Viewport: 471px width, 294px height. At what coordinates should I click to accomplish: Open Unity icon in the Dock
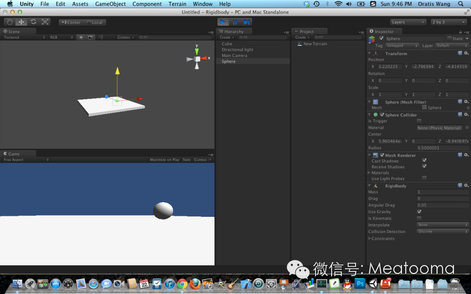point(373,283)
